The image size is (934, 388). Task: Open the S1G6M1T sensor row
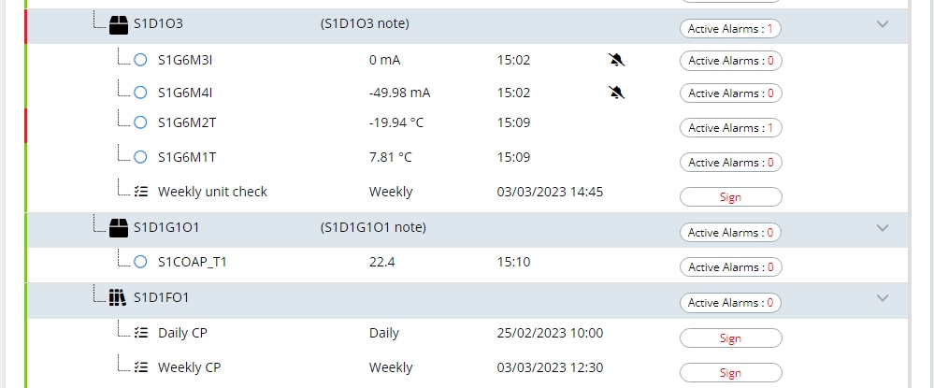coord(187,157)
